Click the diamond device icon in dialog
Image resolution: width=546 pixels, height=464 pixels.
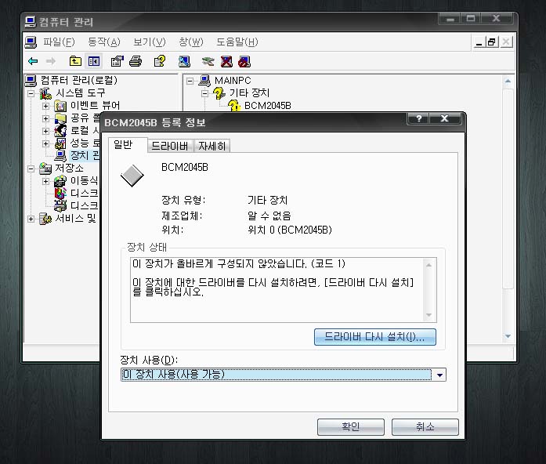tap(132, 176)
